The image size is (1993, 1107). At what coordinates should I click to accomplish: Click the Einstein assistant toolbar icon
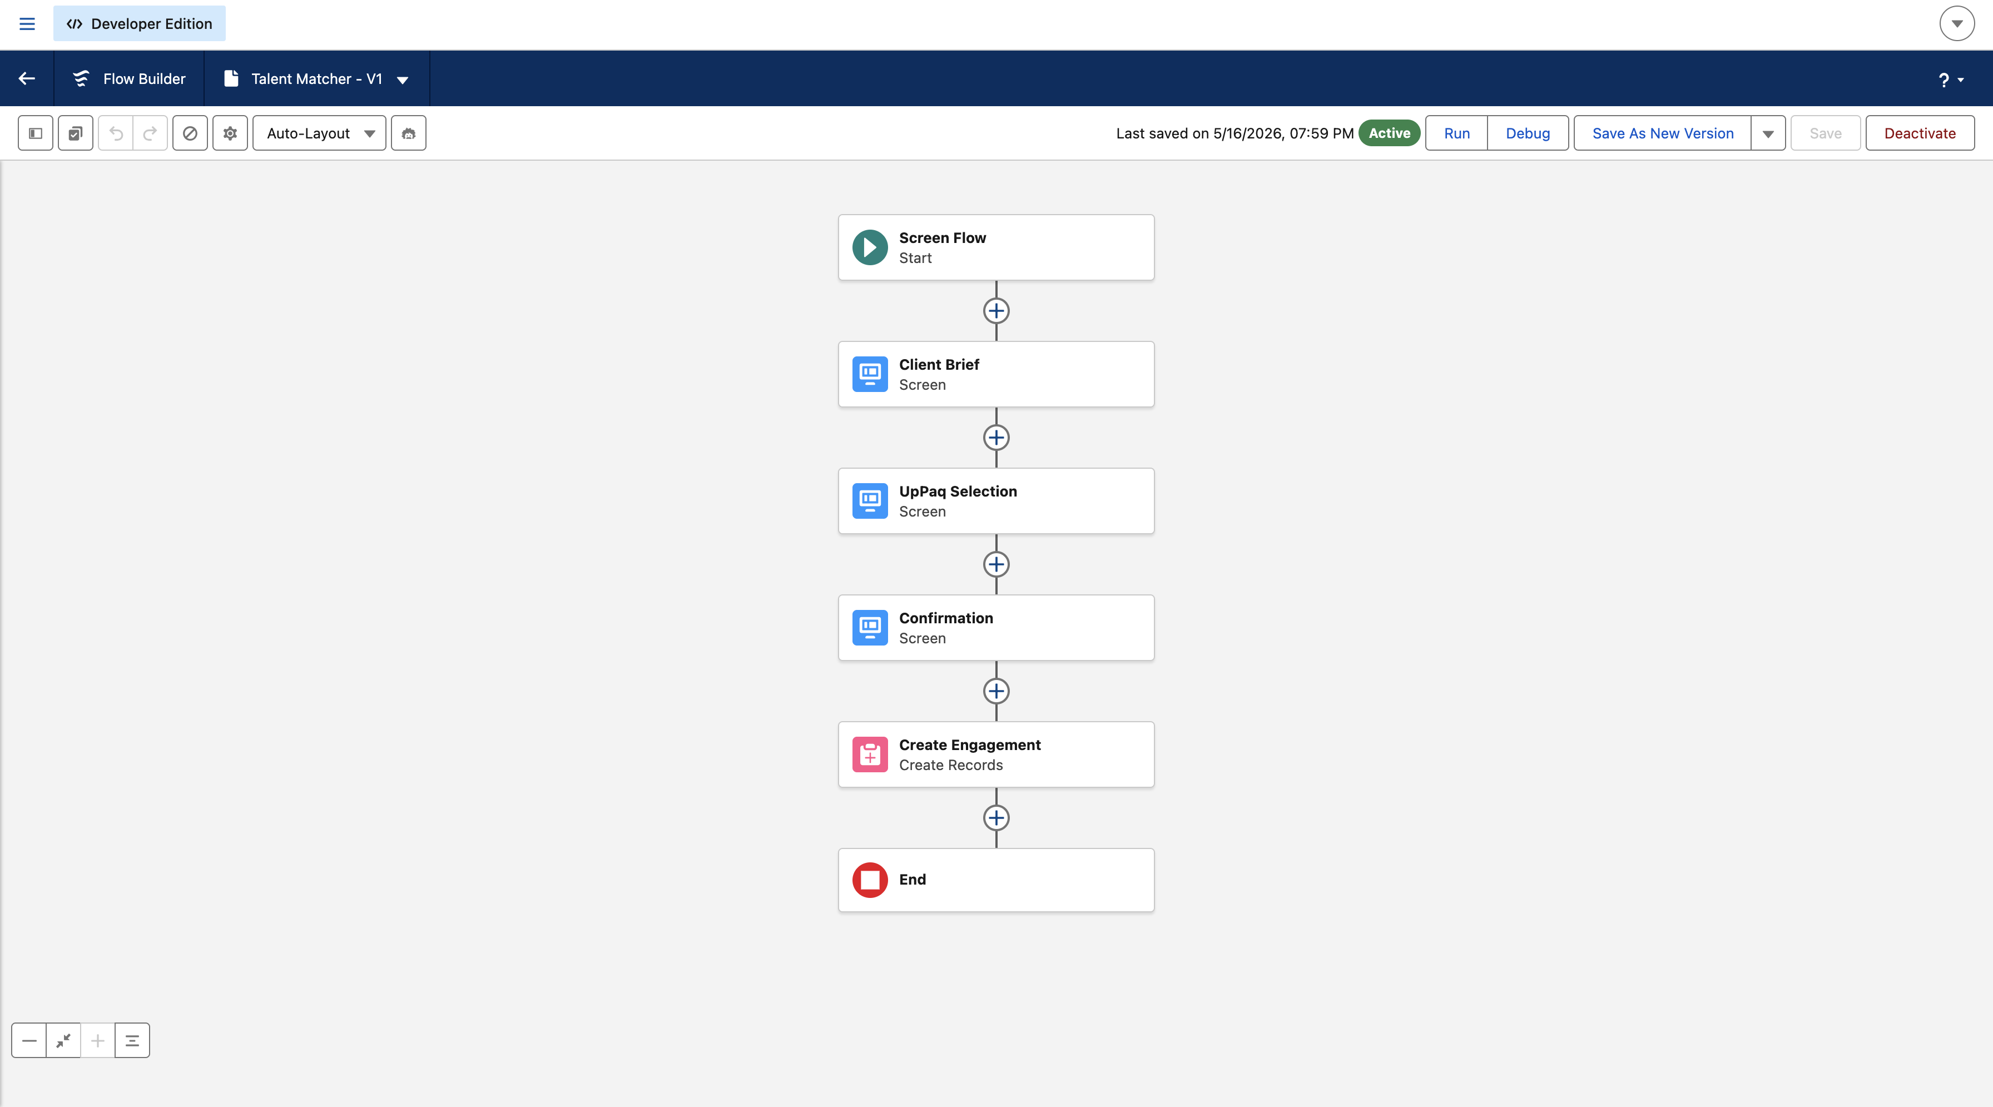409,133
